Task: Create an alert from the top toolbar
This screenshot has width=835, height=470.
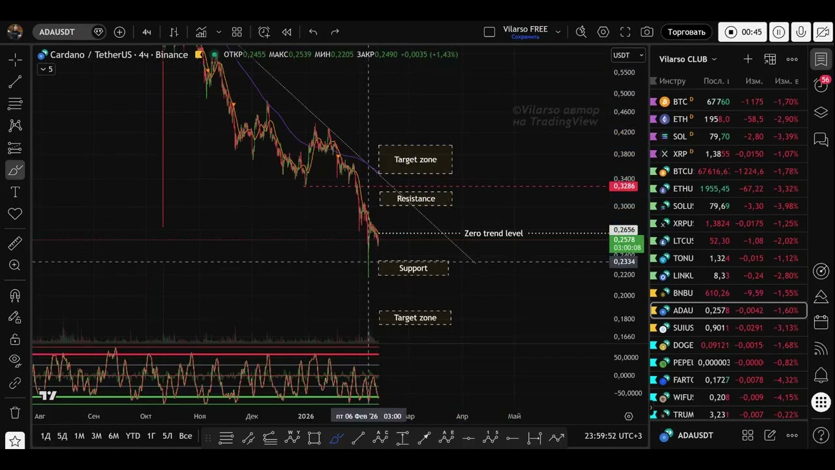Action: [264, 32]
